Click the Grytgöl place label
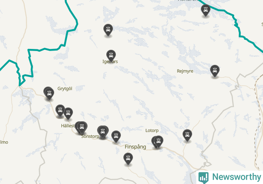The image size is (263, 184). coord(65,89)
